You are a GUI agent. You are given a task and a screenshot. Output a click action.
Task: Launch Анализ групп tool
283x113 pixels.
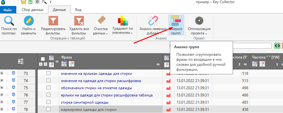click(176, 25)
